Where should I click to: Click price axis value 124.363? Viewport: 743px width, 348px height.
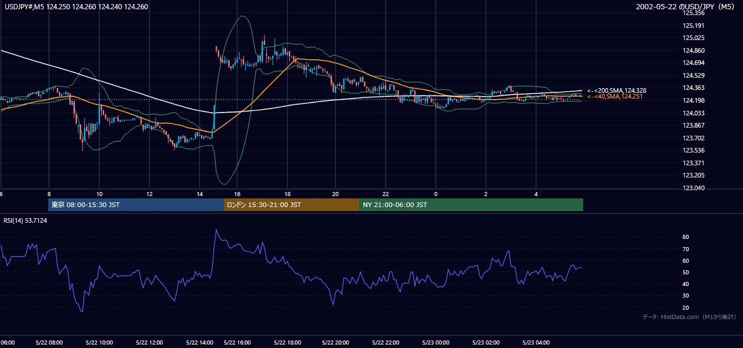pyautogui.click(x=694, y=88)
